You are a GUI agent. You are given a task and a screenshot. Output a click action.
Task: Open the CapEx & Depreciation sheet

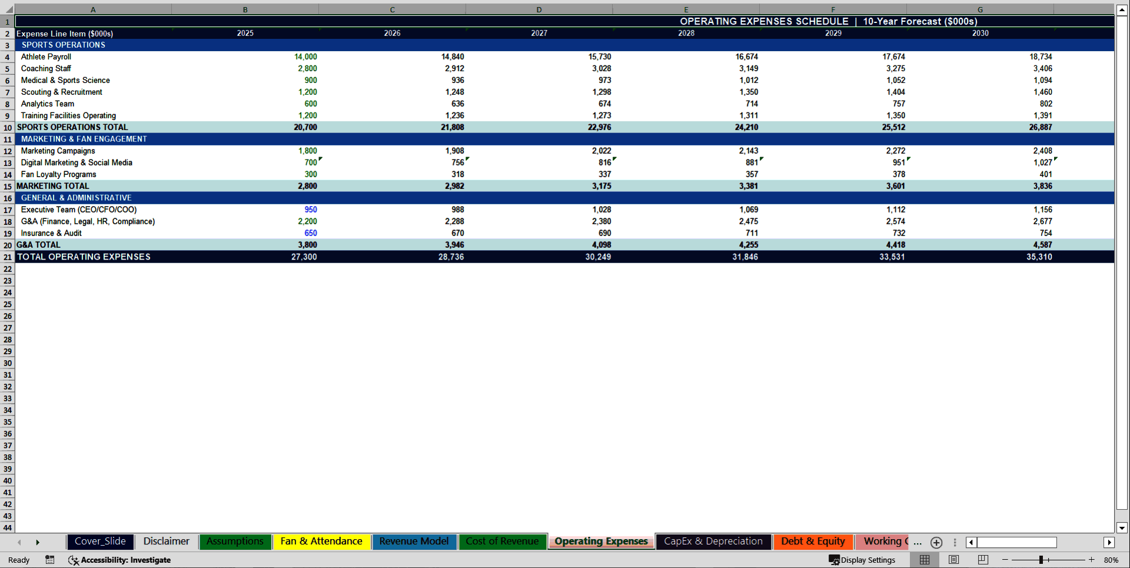pyautogui.click(x=713, y=542)
